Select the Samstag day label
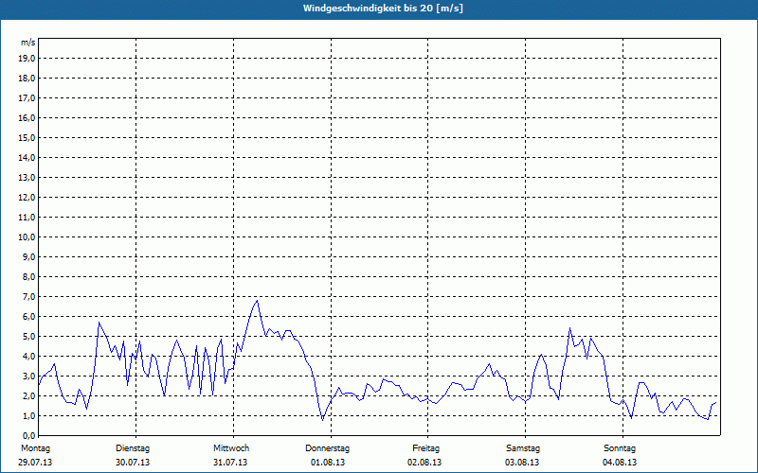Viewport: 758px width, 473px height. 523,448
